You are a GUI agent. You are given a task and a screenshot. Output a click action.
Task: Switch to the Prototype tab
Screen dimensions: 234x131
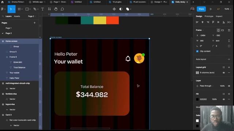(209, 16)
